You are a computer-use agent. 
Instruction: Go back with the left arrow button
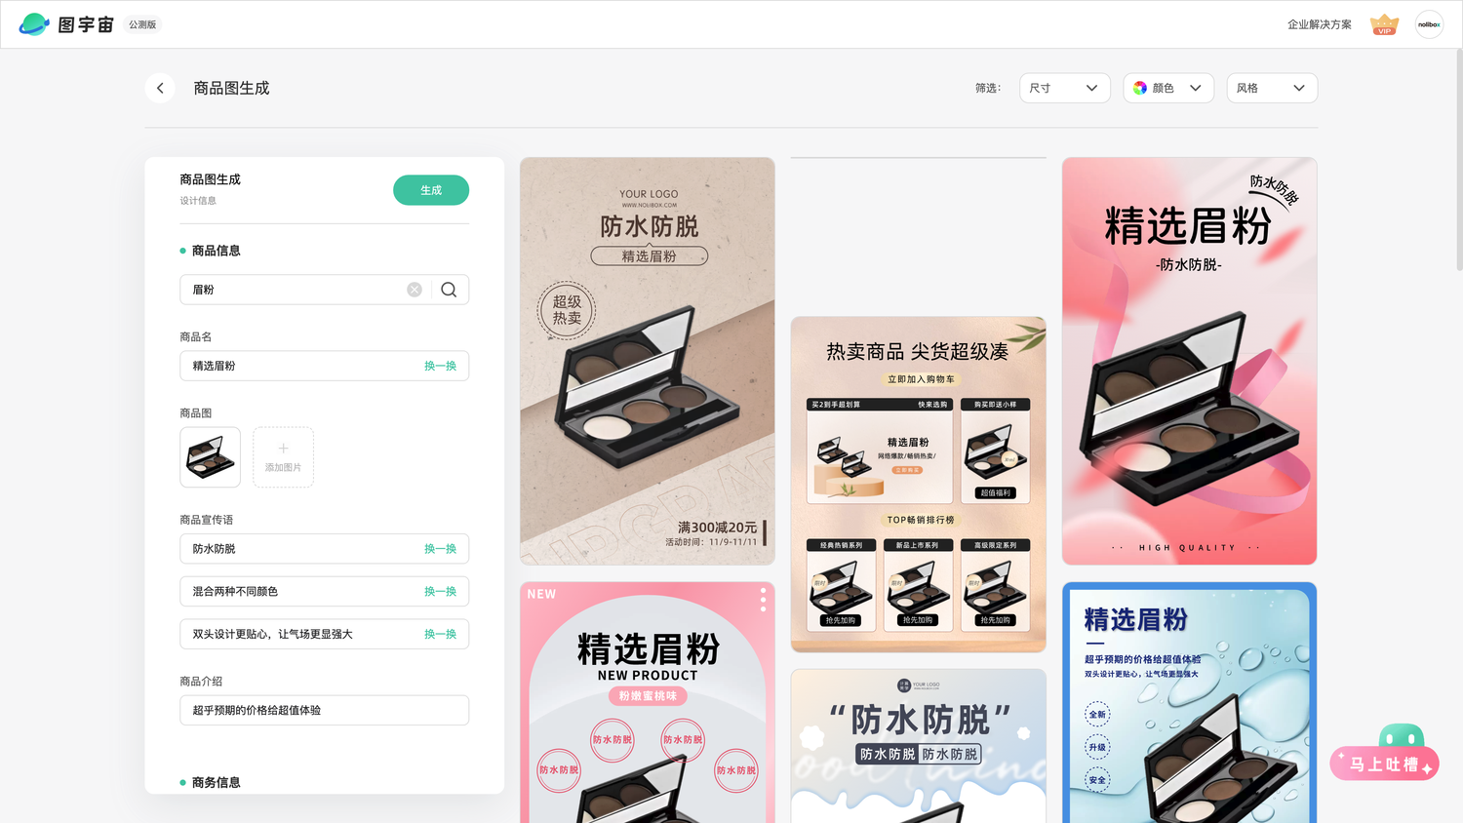(160, 88)
